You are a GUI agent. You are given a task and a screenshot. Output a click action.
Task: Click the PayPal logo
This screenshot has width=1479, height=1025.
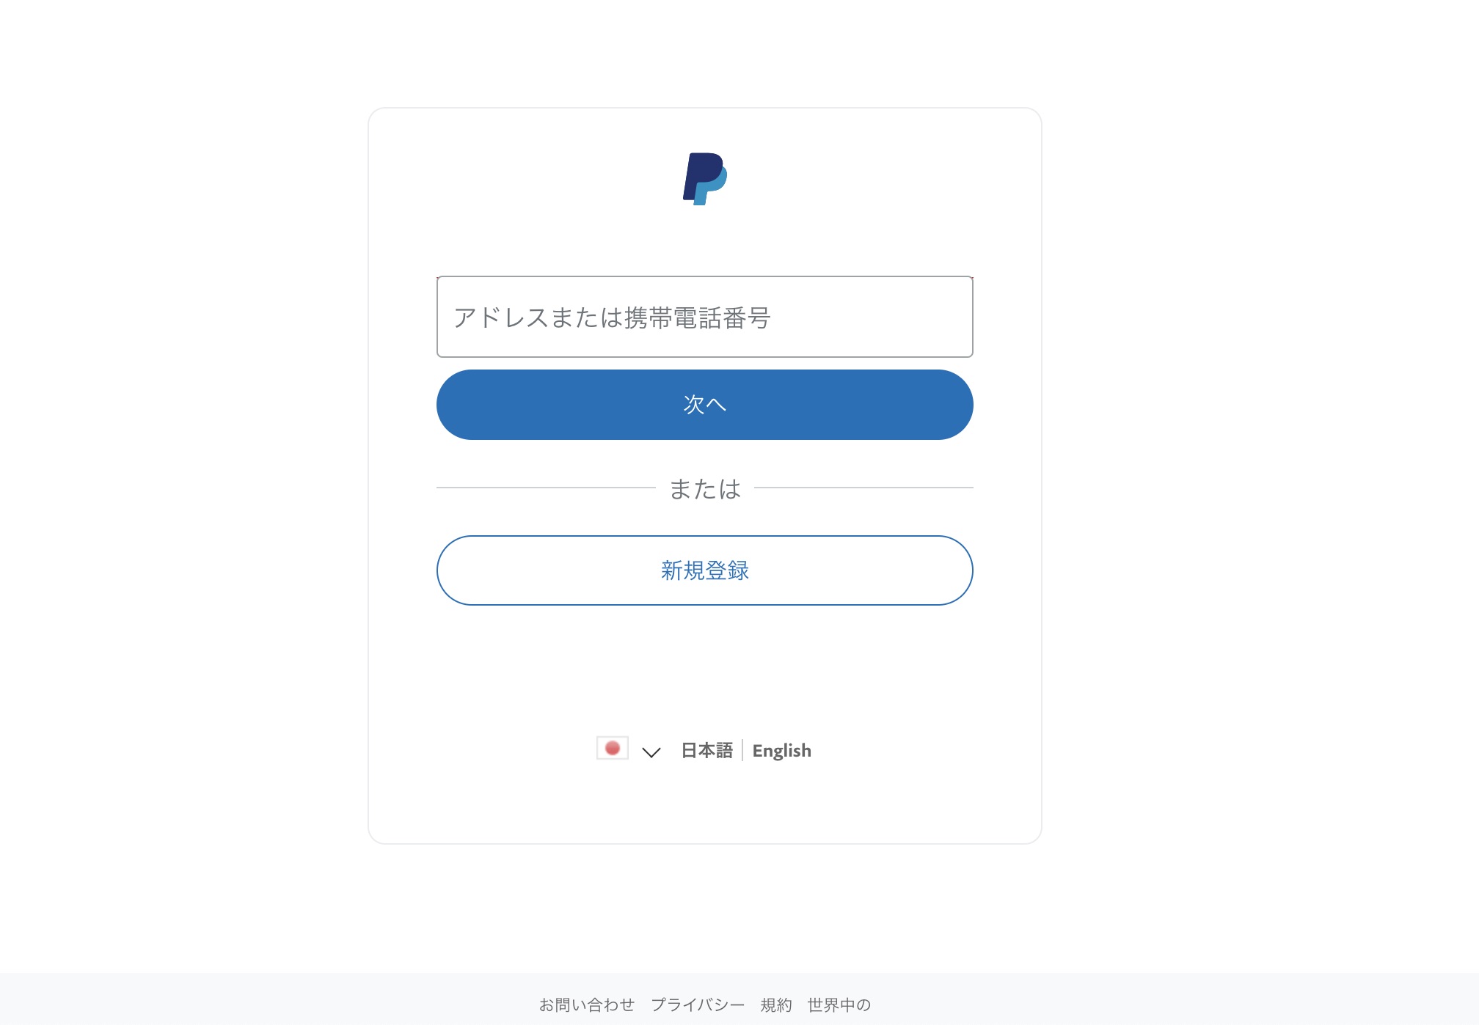click(x=705, y=179)
